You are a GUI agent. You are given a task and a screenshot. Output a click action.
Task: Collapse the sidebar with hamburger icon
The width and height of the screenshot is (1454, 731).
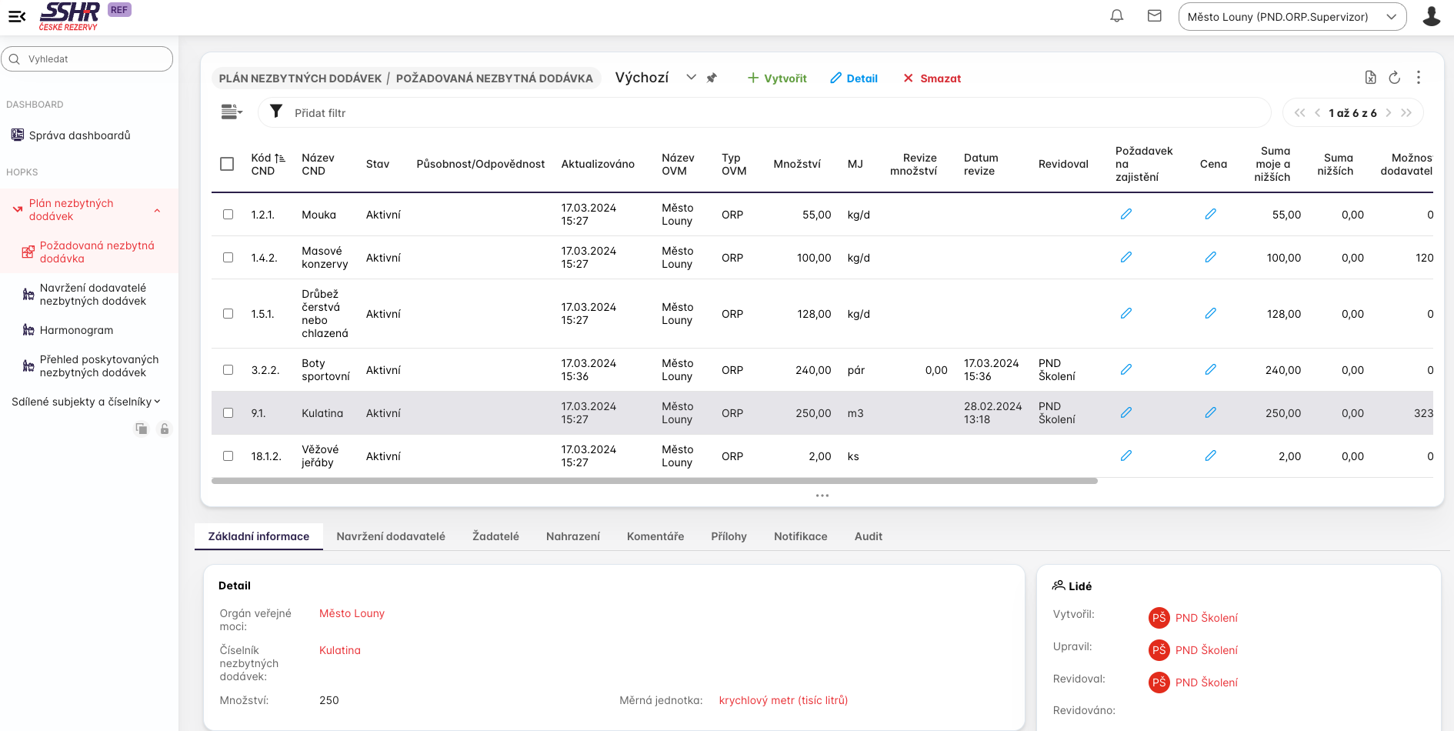point(17,16)
